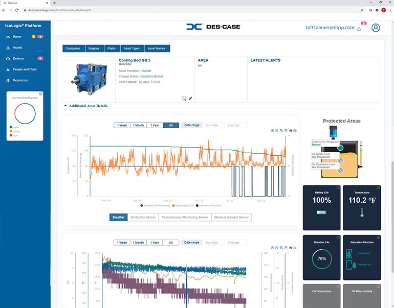Zoom in on the breather chart
Screen dimensions: 394x308
[272, 130]
